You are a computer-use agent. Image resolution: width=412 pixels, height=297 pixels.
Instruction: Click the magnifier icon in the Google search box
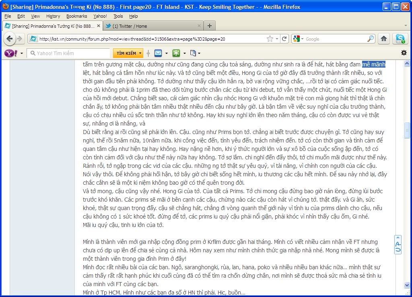tap(371, 39)
